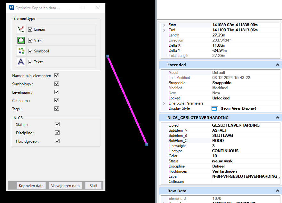Toggle the Tekst checkbox
Viewport: 282px width, 203px height.
[x=30, y=62]
